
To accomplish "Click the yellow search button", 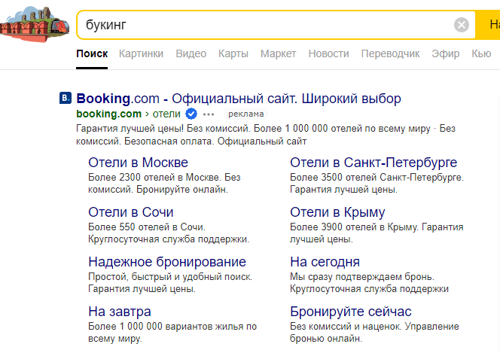I will tap(487, 25).
